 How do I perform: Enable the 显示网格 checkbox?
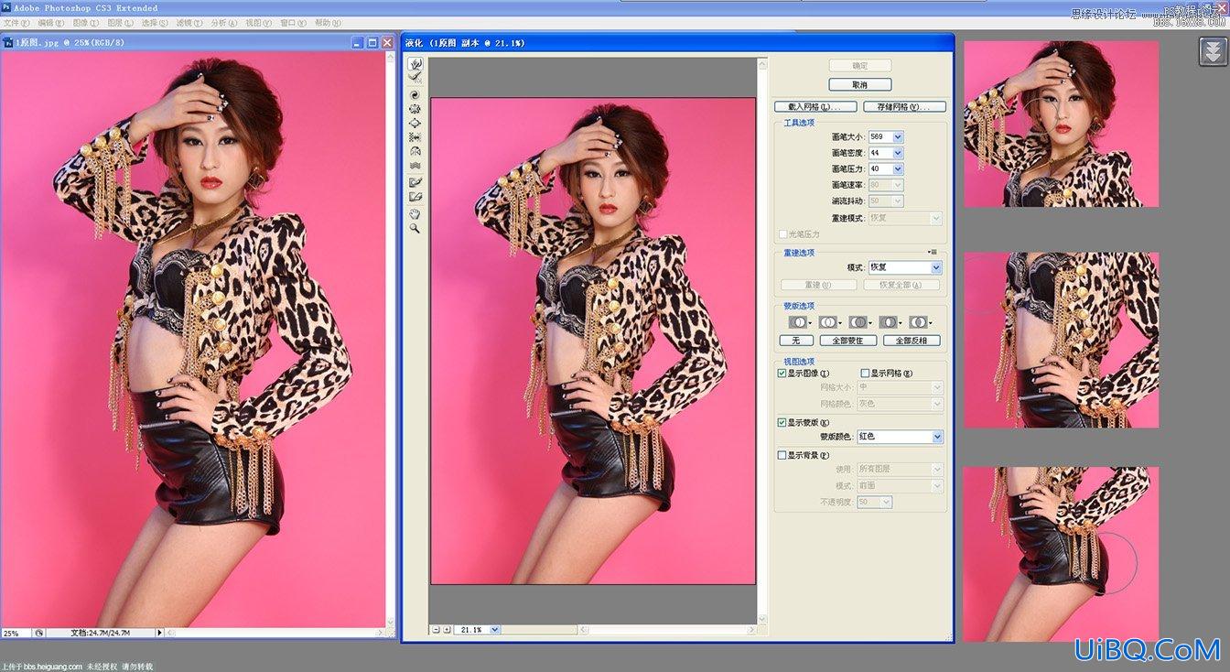tap(865, 374)
